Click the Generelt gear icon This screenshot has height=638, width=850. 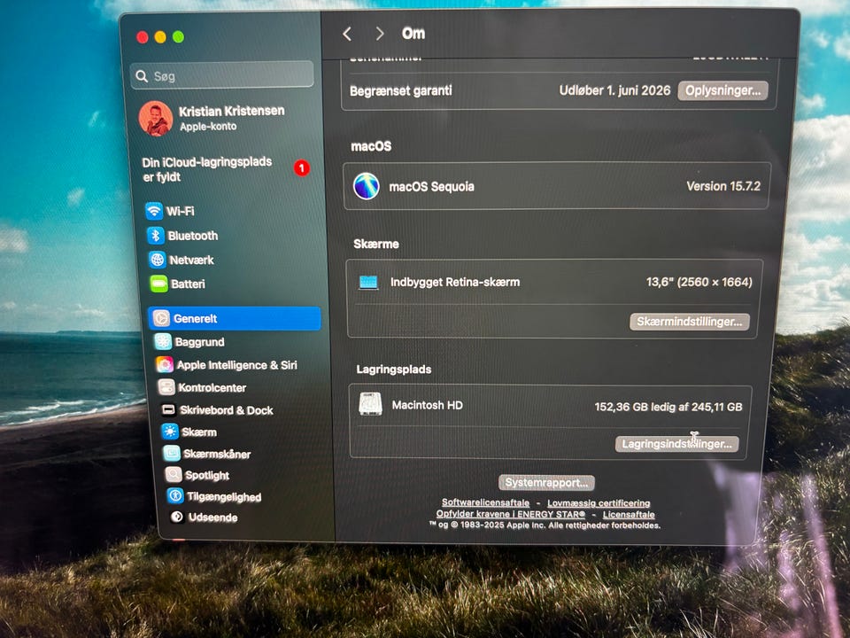tap(161, 318)
